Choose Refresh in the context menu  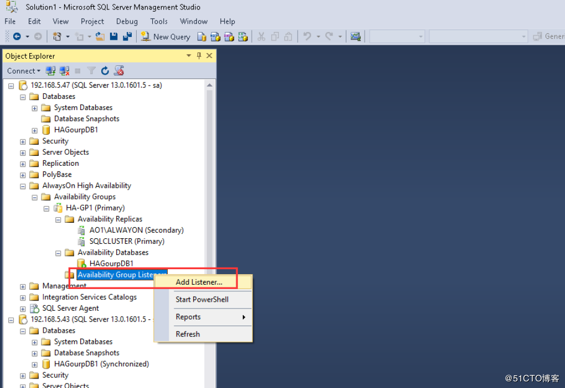click(204, 334)
